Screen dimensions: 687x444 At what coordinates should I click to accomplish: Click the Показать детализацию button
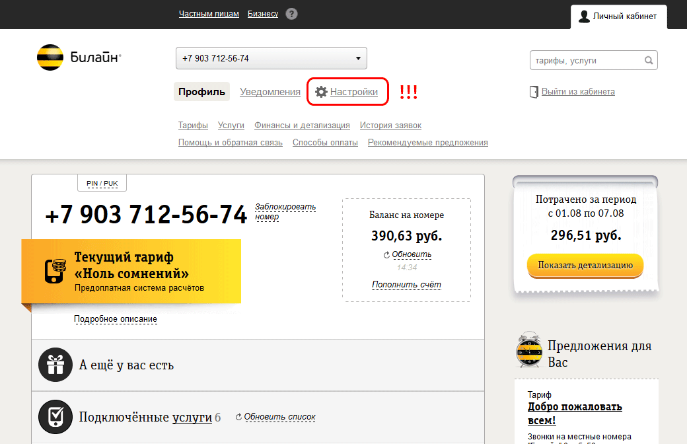(x=585, y=265)
